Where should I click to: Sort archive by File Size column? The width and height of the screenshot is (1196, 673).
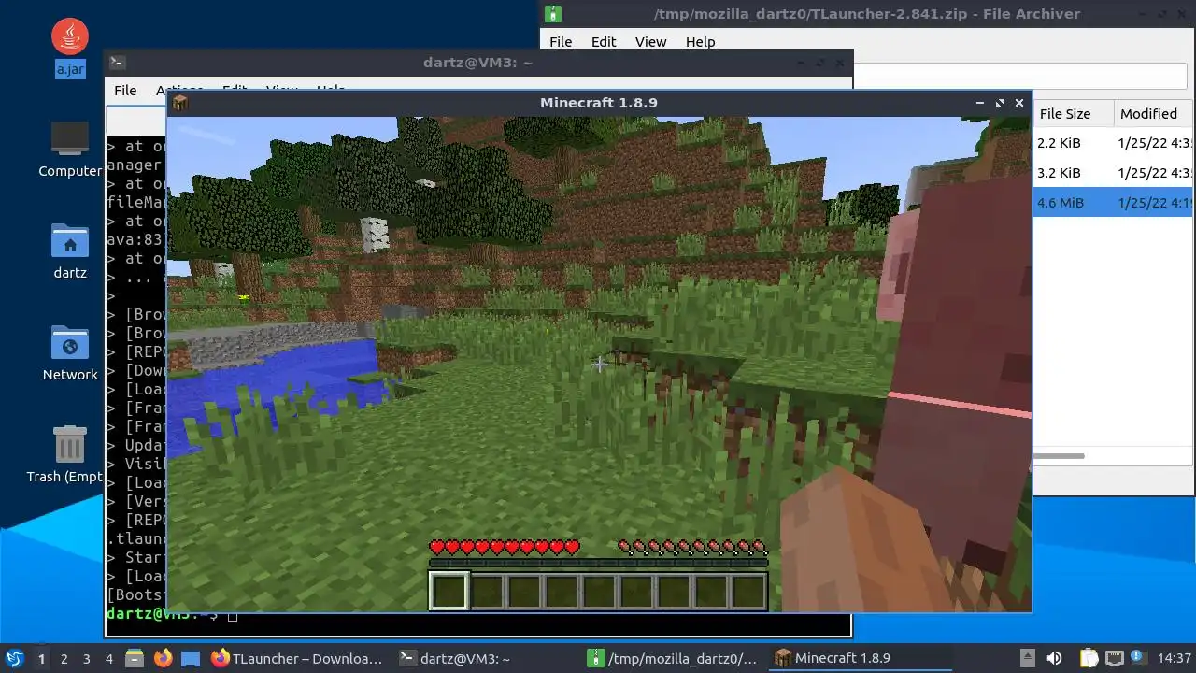pyautogui.click(x=1072, y=114)
